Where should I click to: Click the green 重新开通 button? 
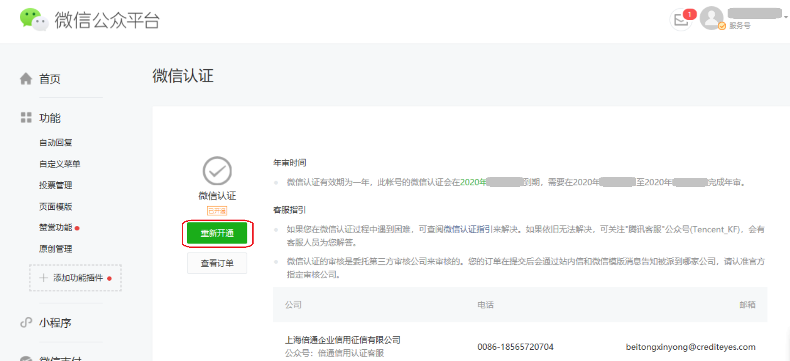pyautogui.click(x=217, y=233)
